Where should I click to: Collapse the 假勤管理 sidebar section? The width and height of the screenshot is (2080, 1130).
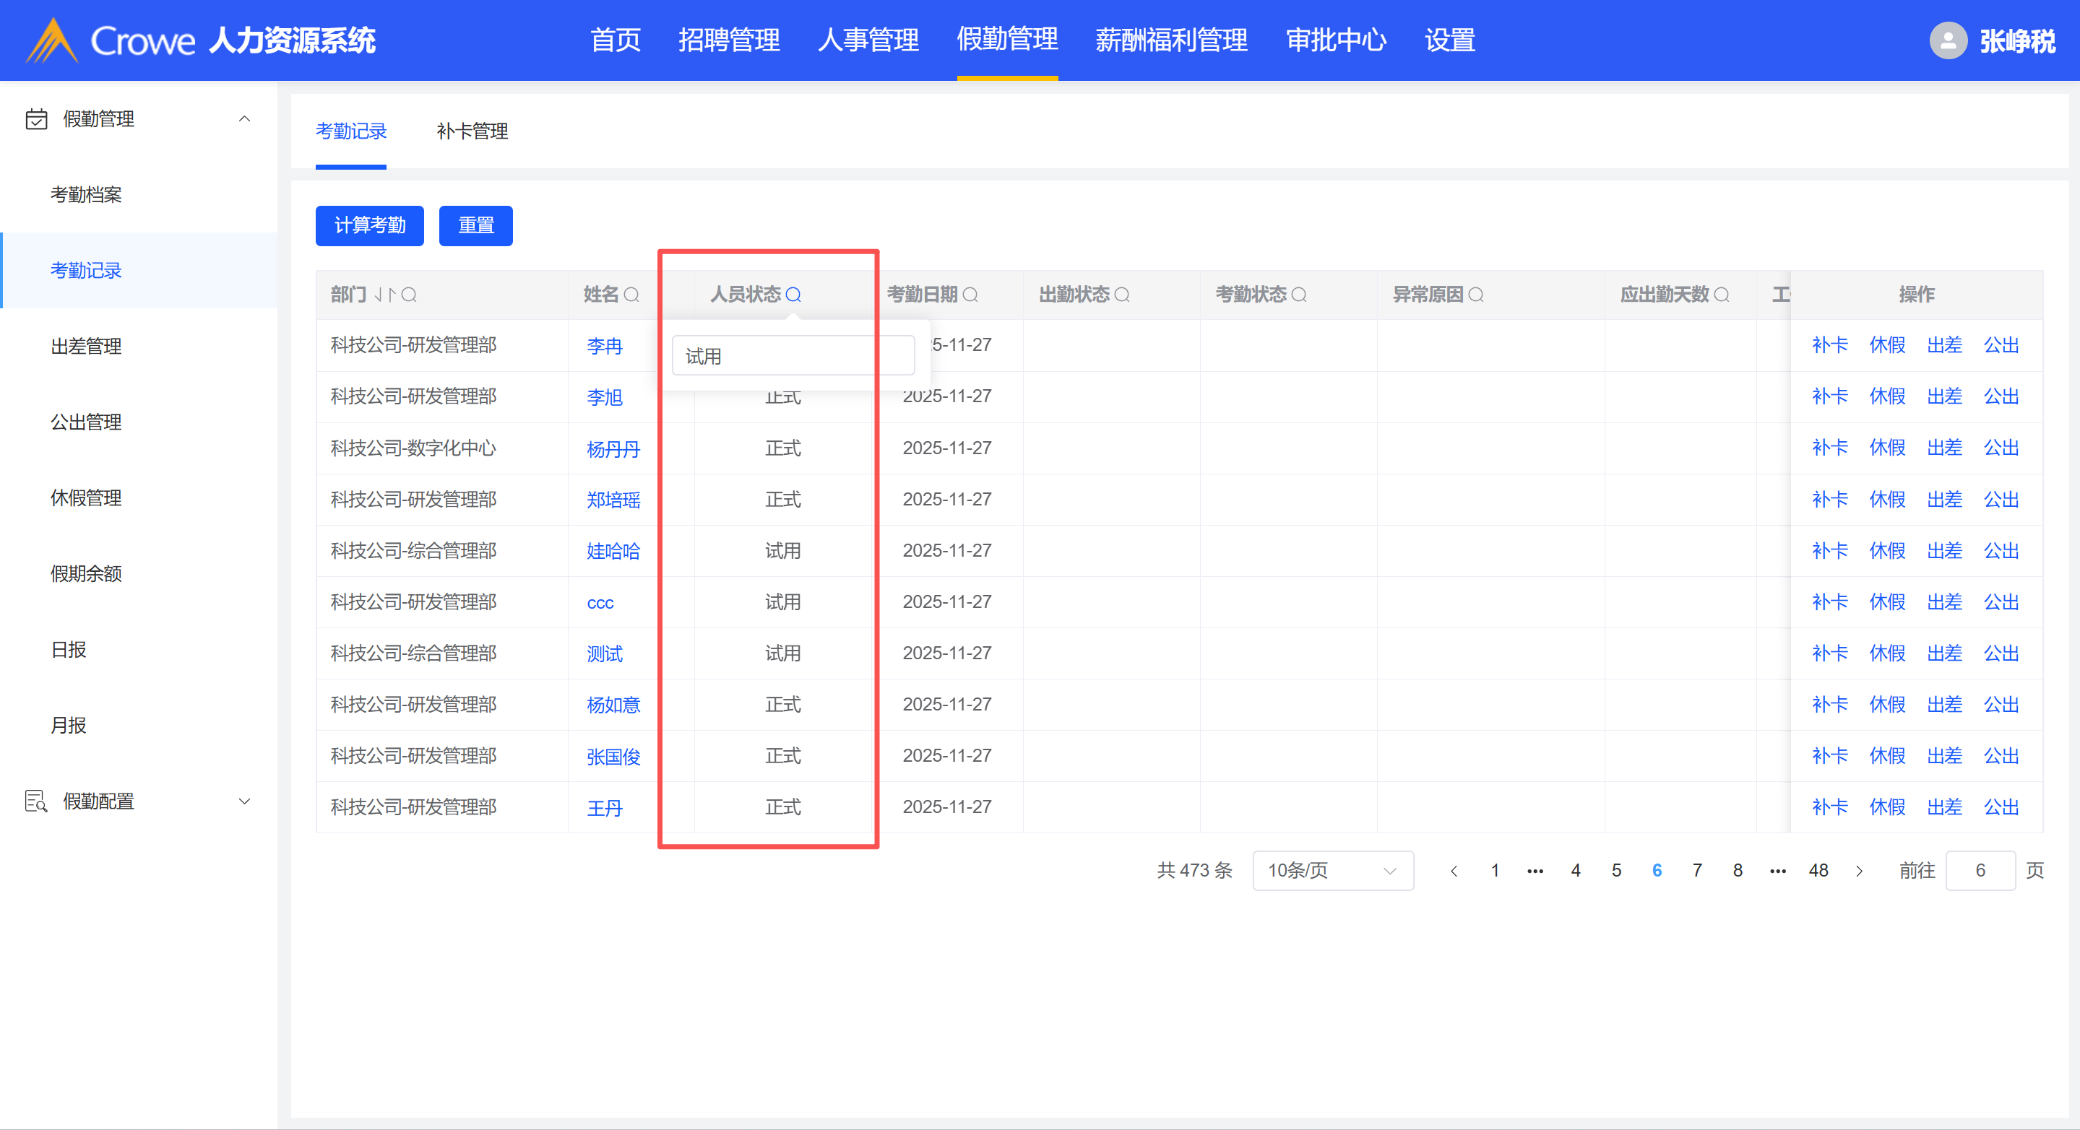(244, 118)
